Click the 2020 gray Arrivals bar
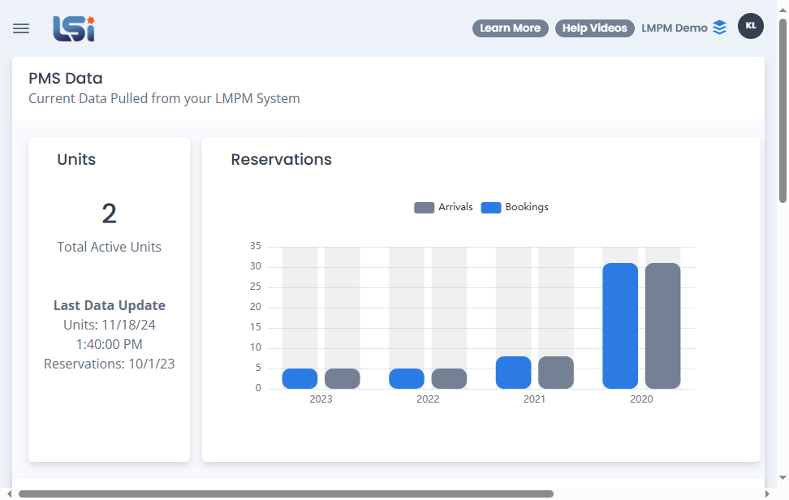 pyautogui.click(x=662, y=326)
